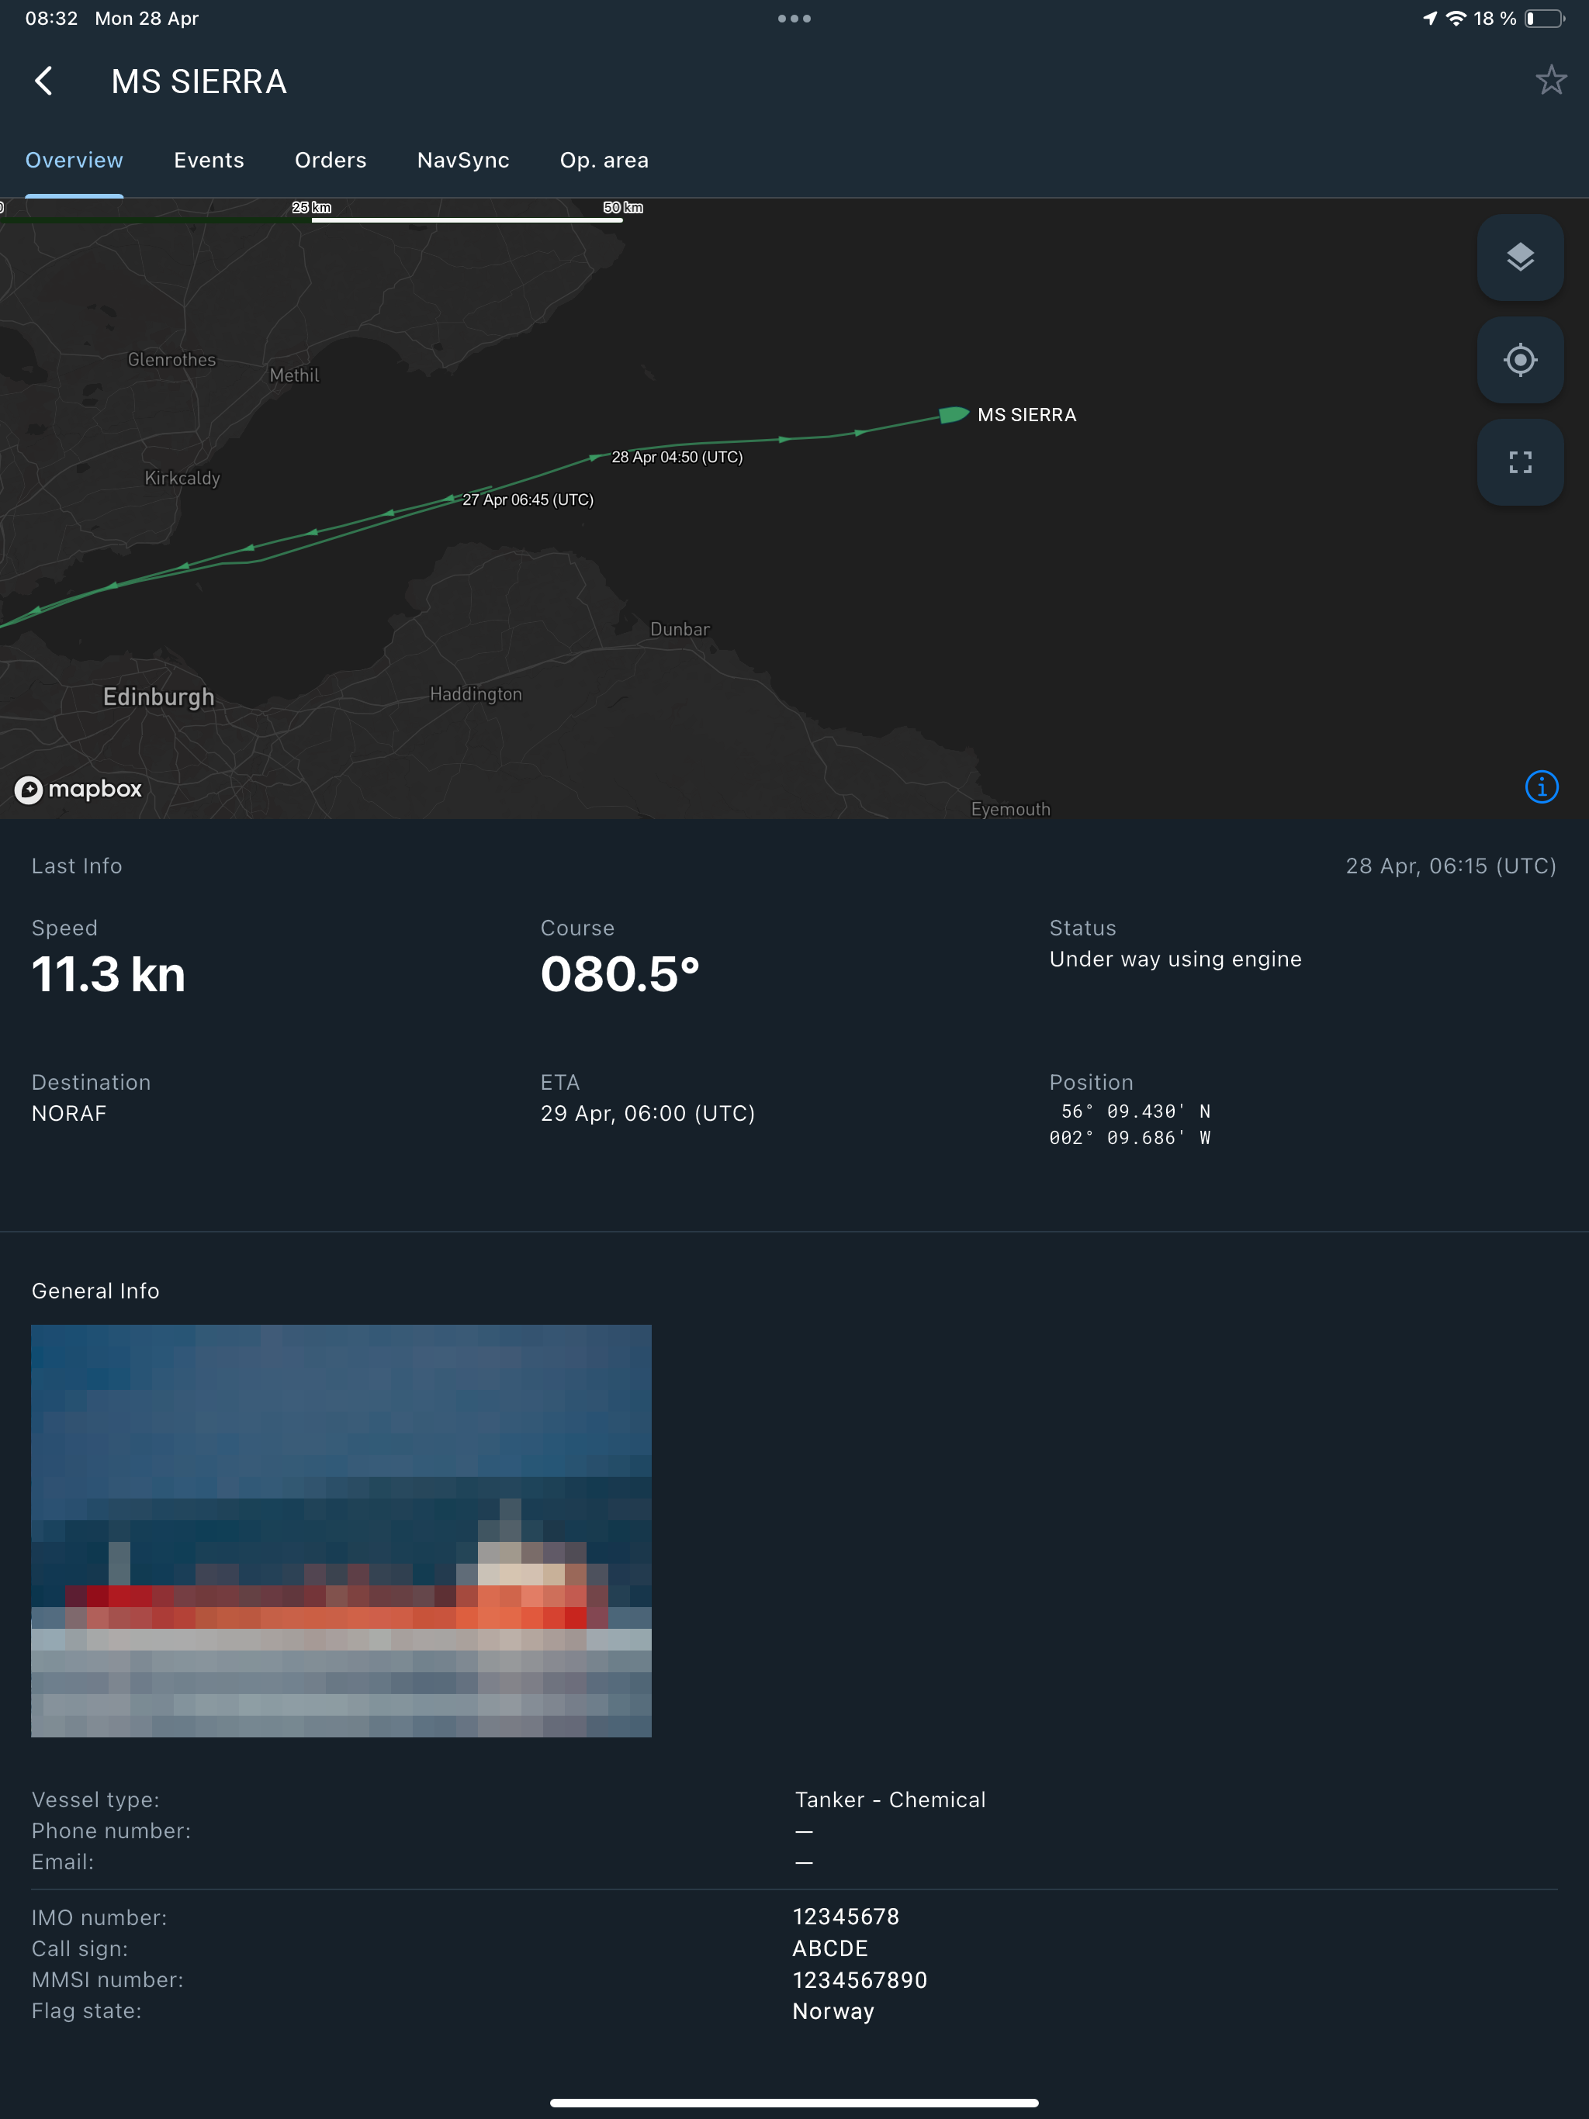The width and height of the screenshot is (1589, 2119).
Task: Tap status Under way using engine
Action: pos(1175,959)
